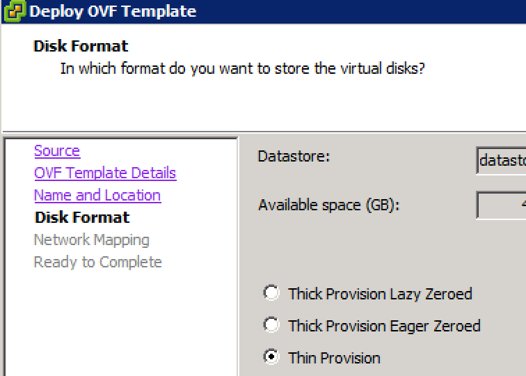
Task: Click empty area below Ready to Complete
Action: pos(121,322)
